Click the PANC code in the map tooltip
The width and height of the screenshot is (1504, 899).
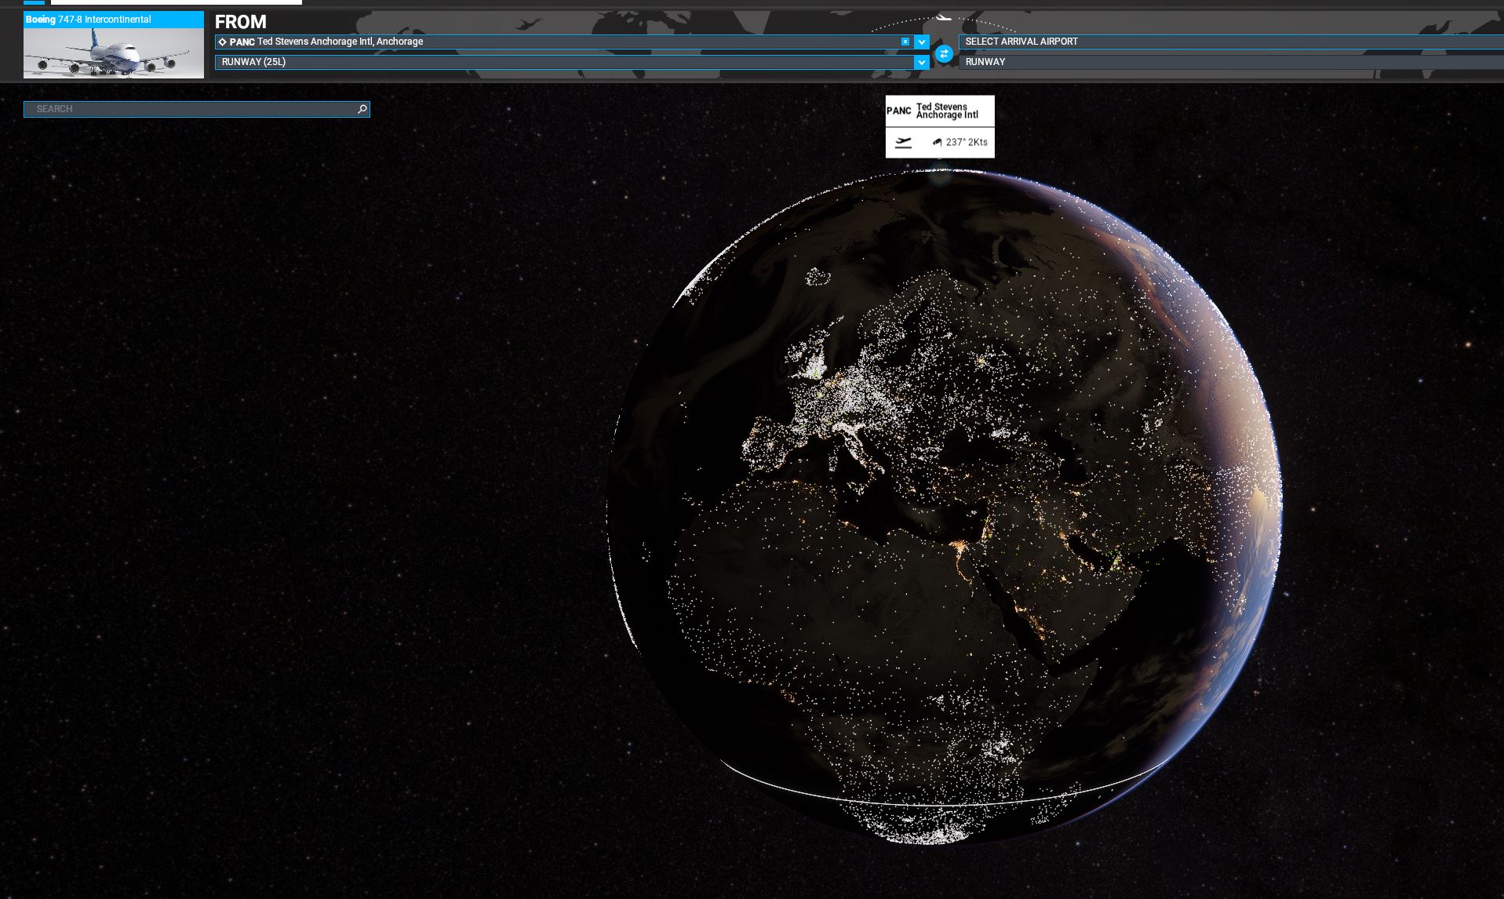click(x=898, y=111)
